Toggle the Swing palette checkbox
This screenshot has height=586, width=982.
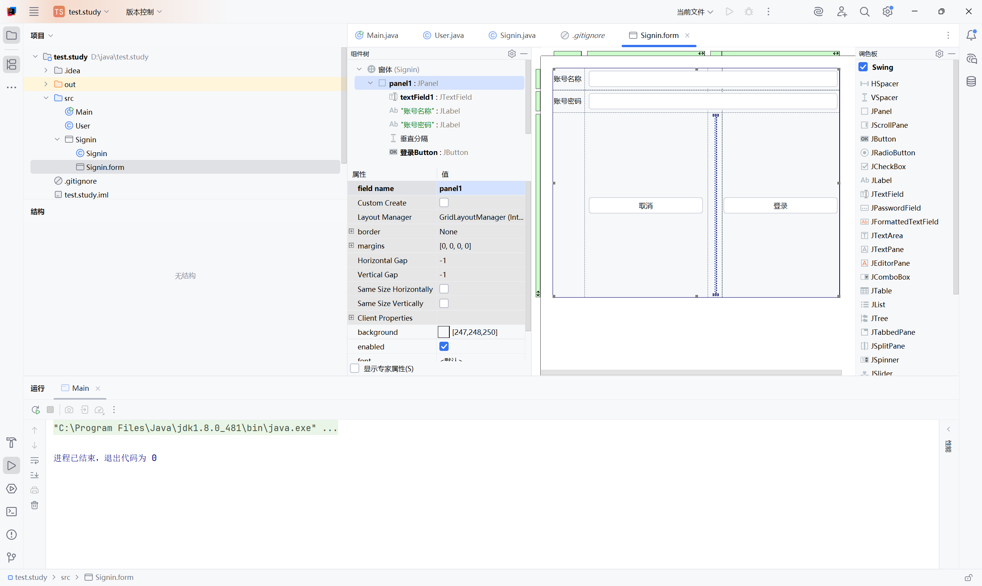click(x=863, y=67)
